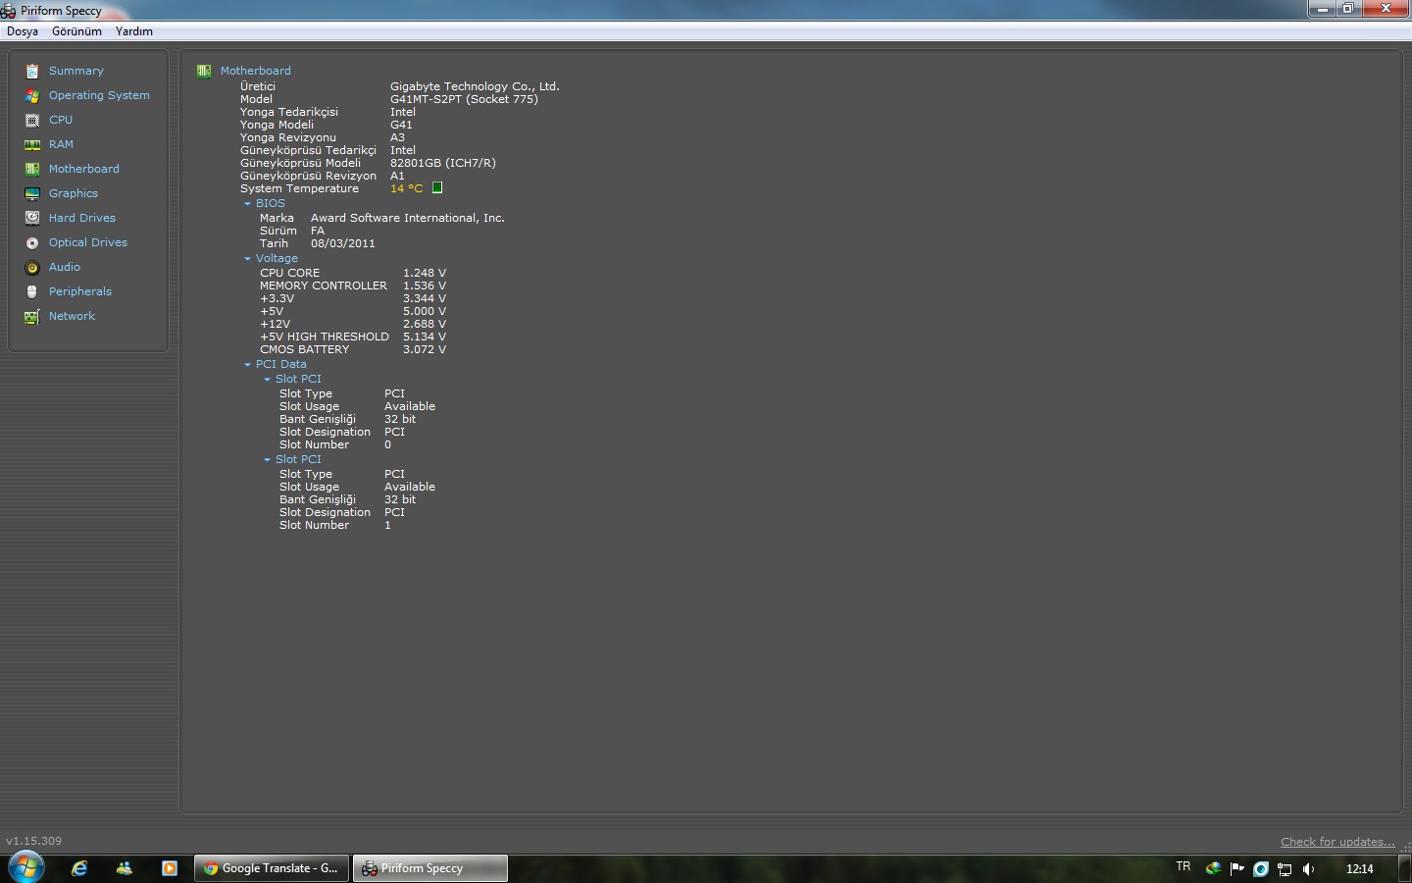Click the CPU chip icon in the sidebar
This screenshot has height=883, width=1412.
[x=32, y=120]
